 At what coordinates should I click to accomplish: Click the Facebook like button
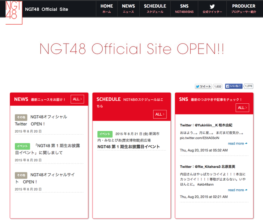(x=233, y=86)
